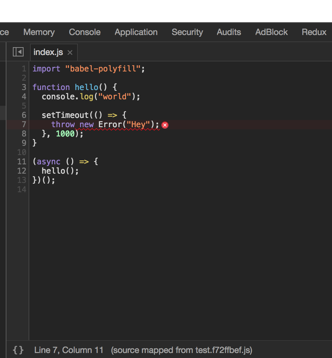Image resolution: width=332 pixels, height=358 pixels.
Task: Switch to the Application panel
Action: tap(136, 32)
